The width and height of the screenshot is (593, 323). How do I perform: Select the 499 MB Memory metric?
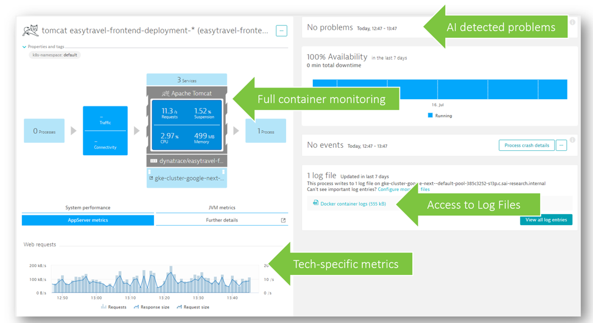tap(204, 137)
